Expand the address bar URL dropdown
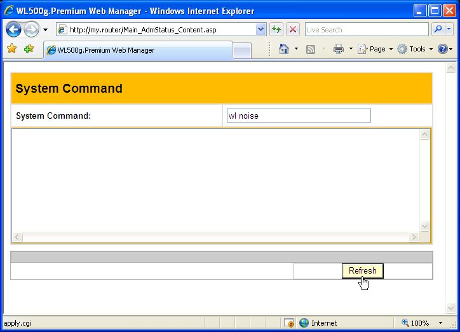460x332 pixels. pyautogui.click(x=260, y=30)
